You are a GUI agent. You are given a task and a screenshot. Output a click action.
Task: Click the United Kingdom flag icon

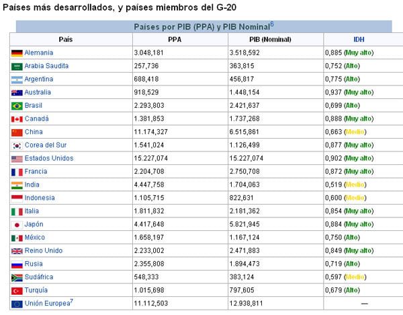coord(17,251)
